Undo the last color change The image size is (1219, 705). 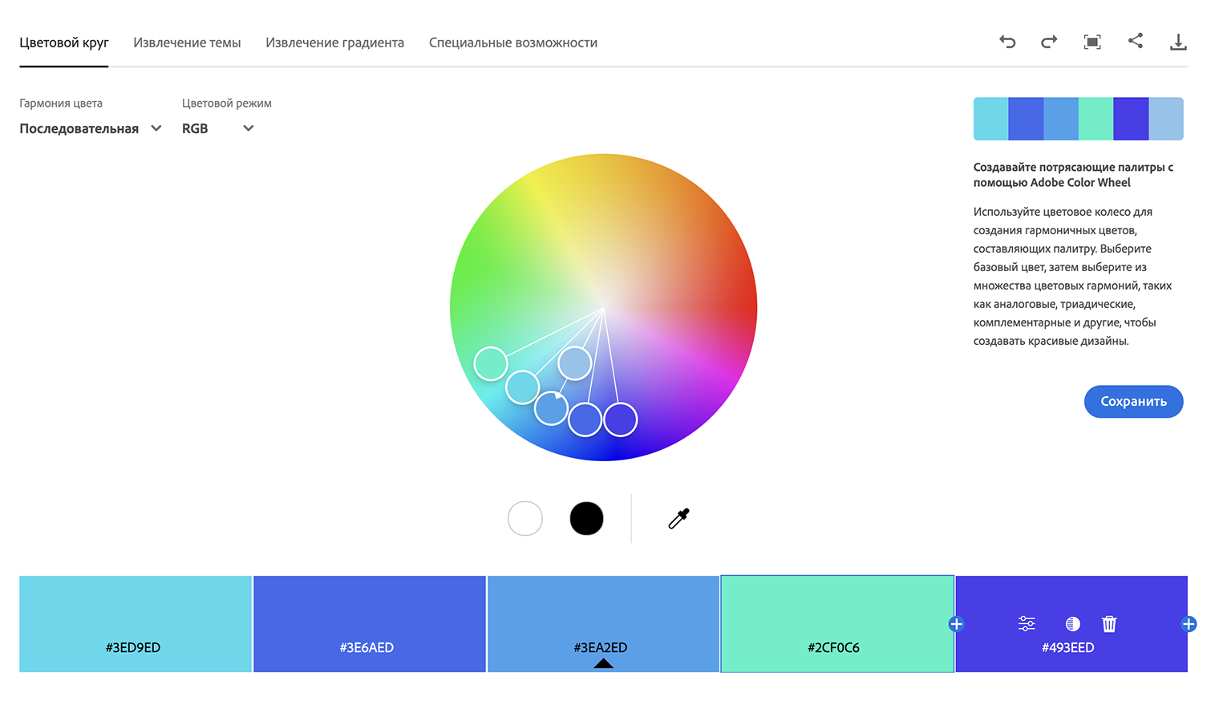(x=1007, y=42)
